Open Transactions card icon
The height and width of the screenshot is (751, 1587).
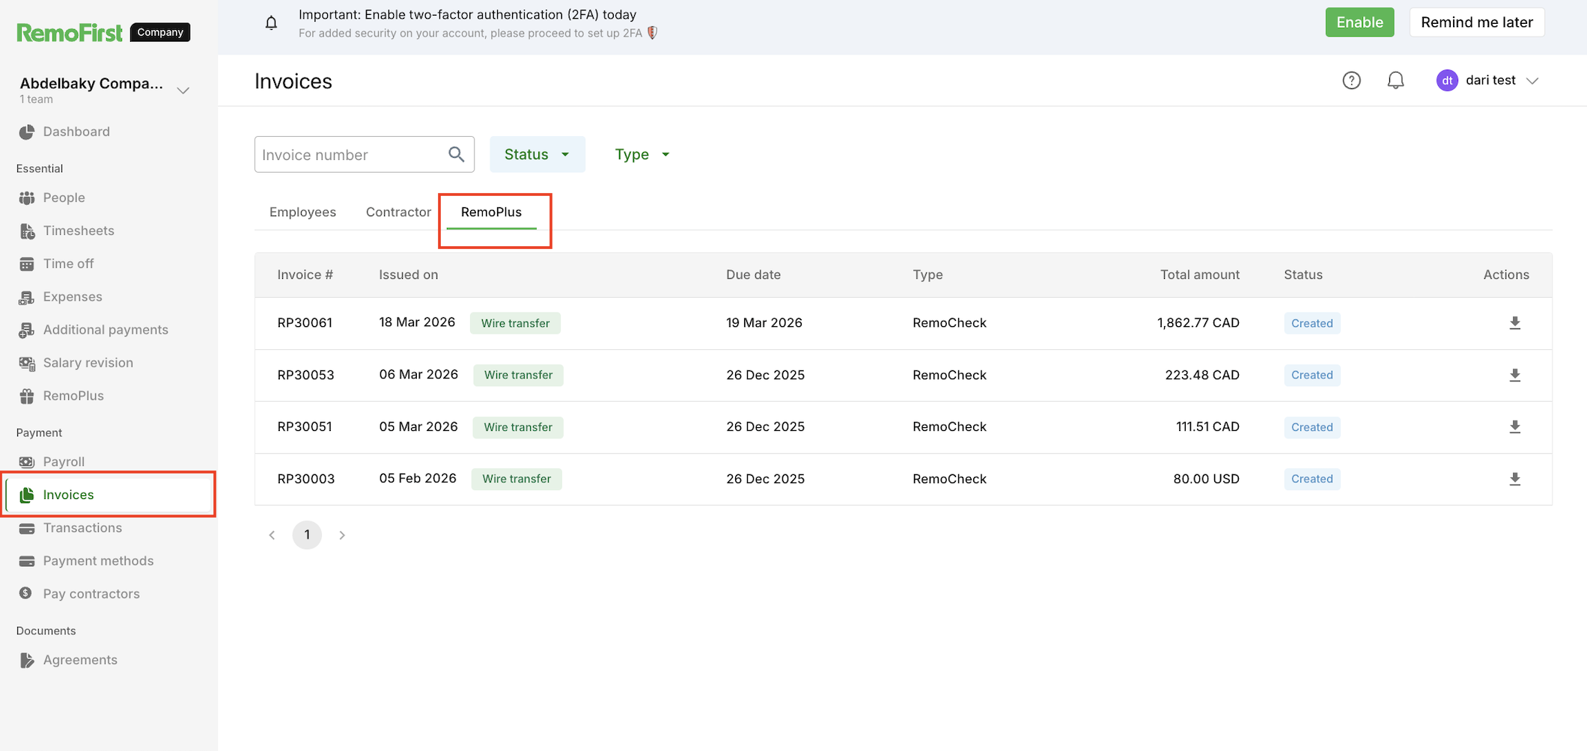[27, 528]
